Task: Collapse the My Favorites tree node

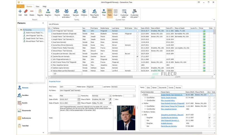Action: (x=19, y=30)
